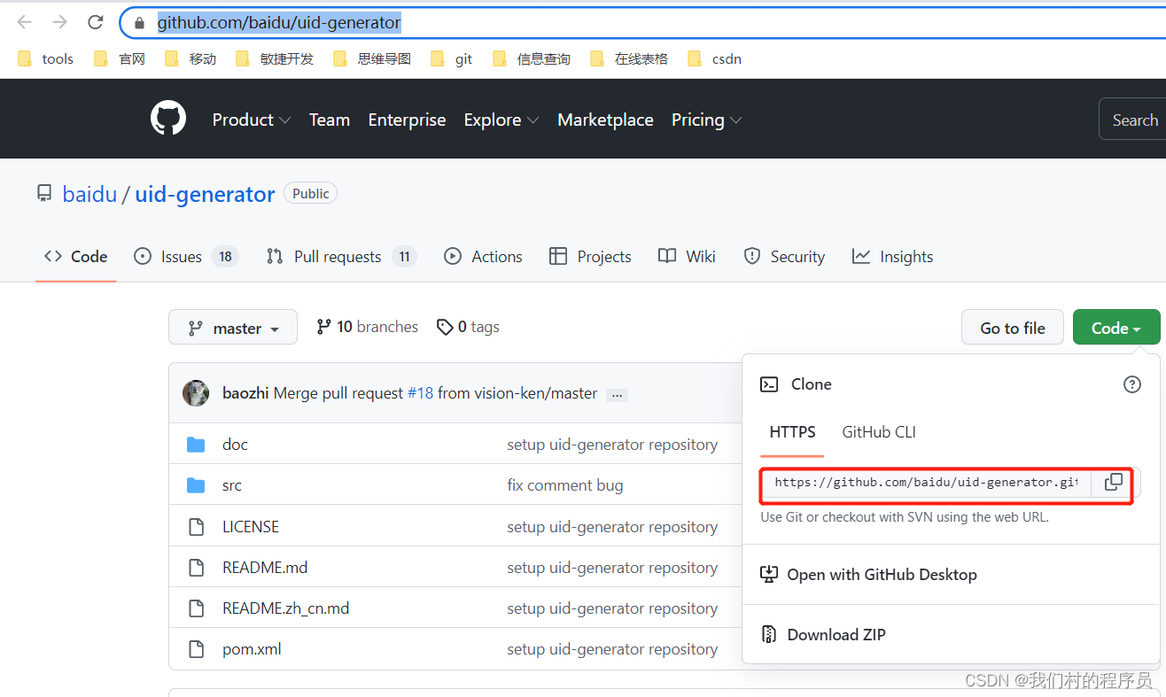Click the README.zh_cn.md file icon
Viewport: 1166px width, 697px height.
click(197, 608)
